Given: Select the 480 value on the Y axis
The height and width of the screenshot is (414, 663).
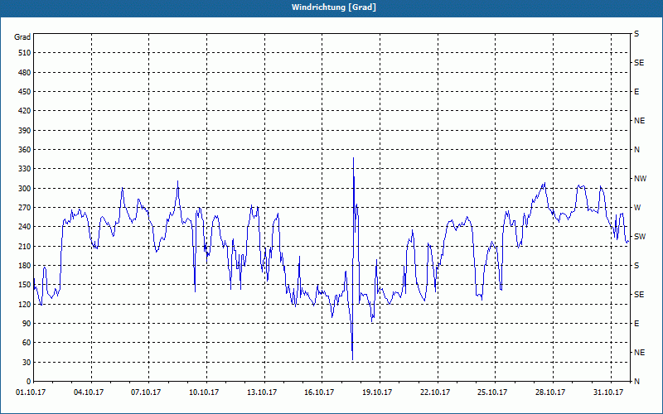Looking at the screenshot, I should click(x=25, y=72).
